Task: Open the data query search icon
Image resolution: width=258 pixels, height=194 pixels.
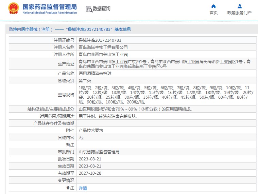Action: pyautogui.click(x=89, y=9)
